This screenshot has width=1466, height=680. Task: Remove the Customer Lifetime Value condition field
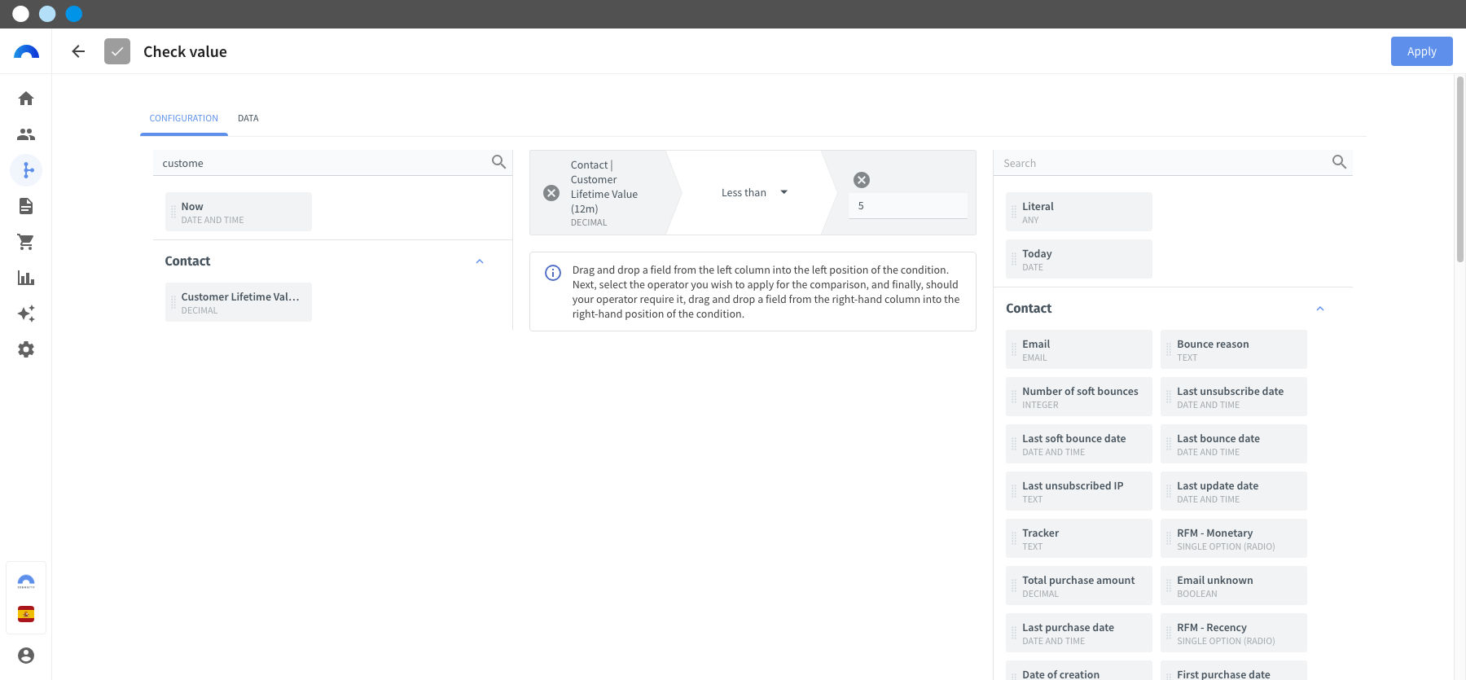point(551,193)
